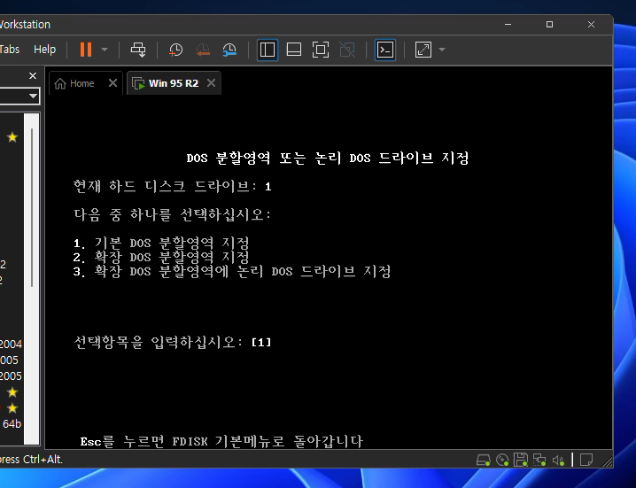The image size is (636, 488).
Task: Minimize the Workstation window
Action: [x=508, y=24]
